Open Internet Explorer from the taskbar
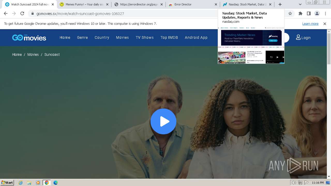Screen dimensions: 331x186 point(21,183)
